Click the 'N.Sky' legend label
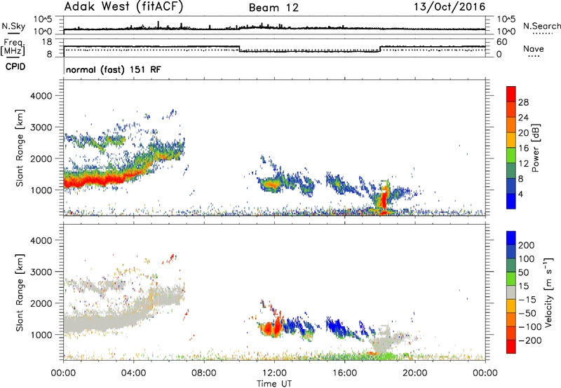This screenshot has height=388, width=561. click(13, 26)
